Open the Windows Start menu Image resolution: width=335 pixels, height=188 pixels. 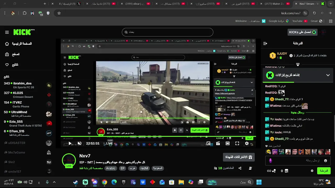[x=259, y=182]
